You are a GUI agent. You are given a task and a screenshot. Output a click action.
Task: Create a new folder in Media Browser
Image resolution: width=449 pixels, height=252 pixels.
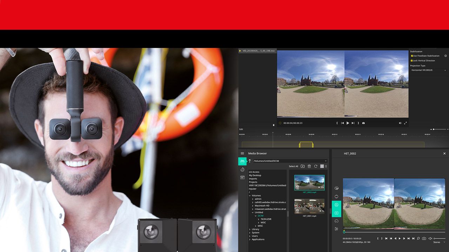pos(303,166)
